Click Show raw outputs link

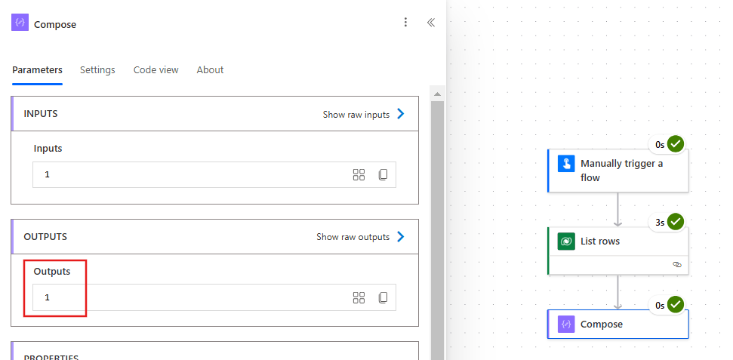tap(353, 237)
